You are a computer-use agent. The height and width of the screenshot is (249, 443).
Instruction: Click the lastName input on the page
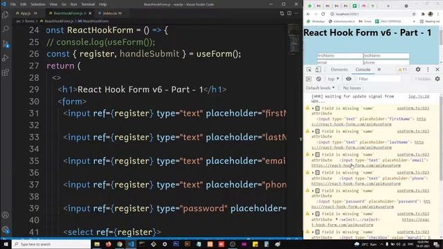point(386,55)
